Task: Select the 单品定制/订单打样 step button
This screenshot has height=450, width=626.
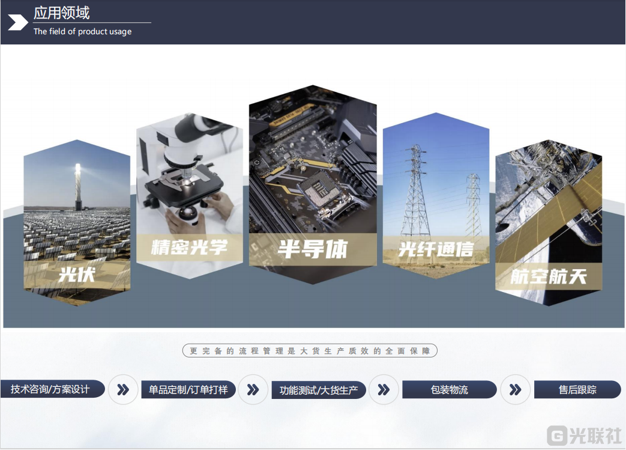Action: (x=188, y=389)
